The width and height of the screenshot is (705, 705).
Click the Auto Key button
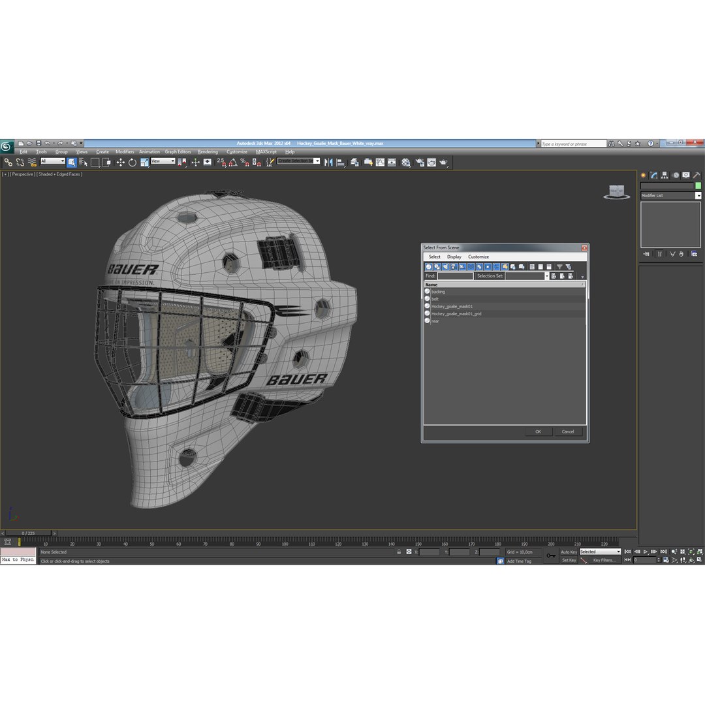tap(569, 552)
